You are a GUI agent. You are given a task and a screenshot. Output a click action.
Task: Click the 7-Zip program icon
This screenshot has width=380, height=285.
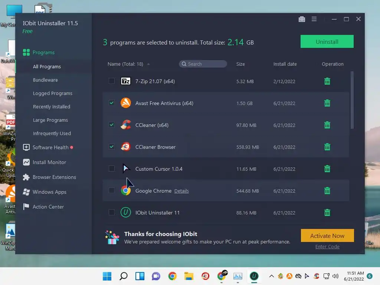[x=126, y=81]
